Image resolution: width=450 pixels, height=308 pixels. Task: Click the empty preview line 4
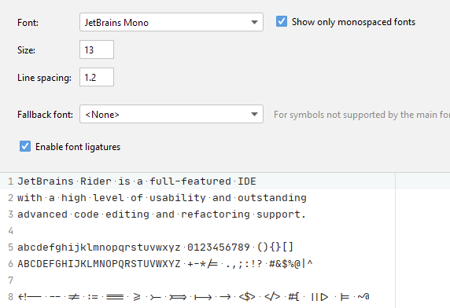point(201,231)
